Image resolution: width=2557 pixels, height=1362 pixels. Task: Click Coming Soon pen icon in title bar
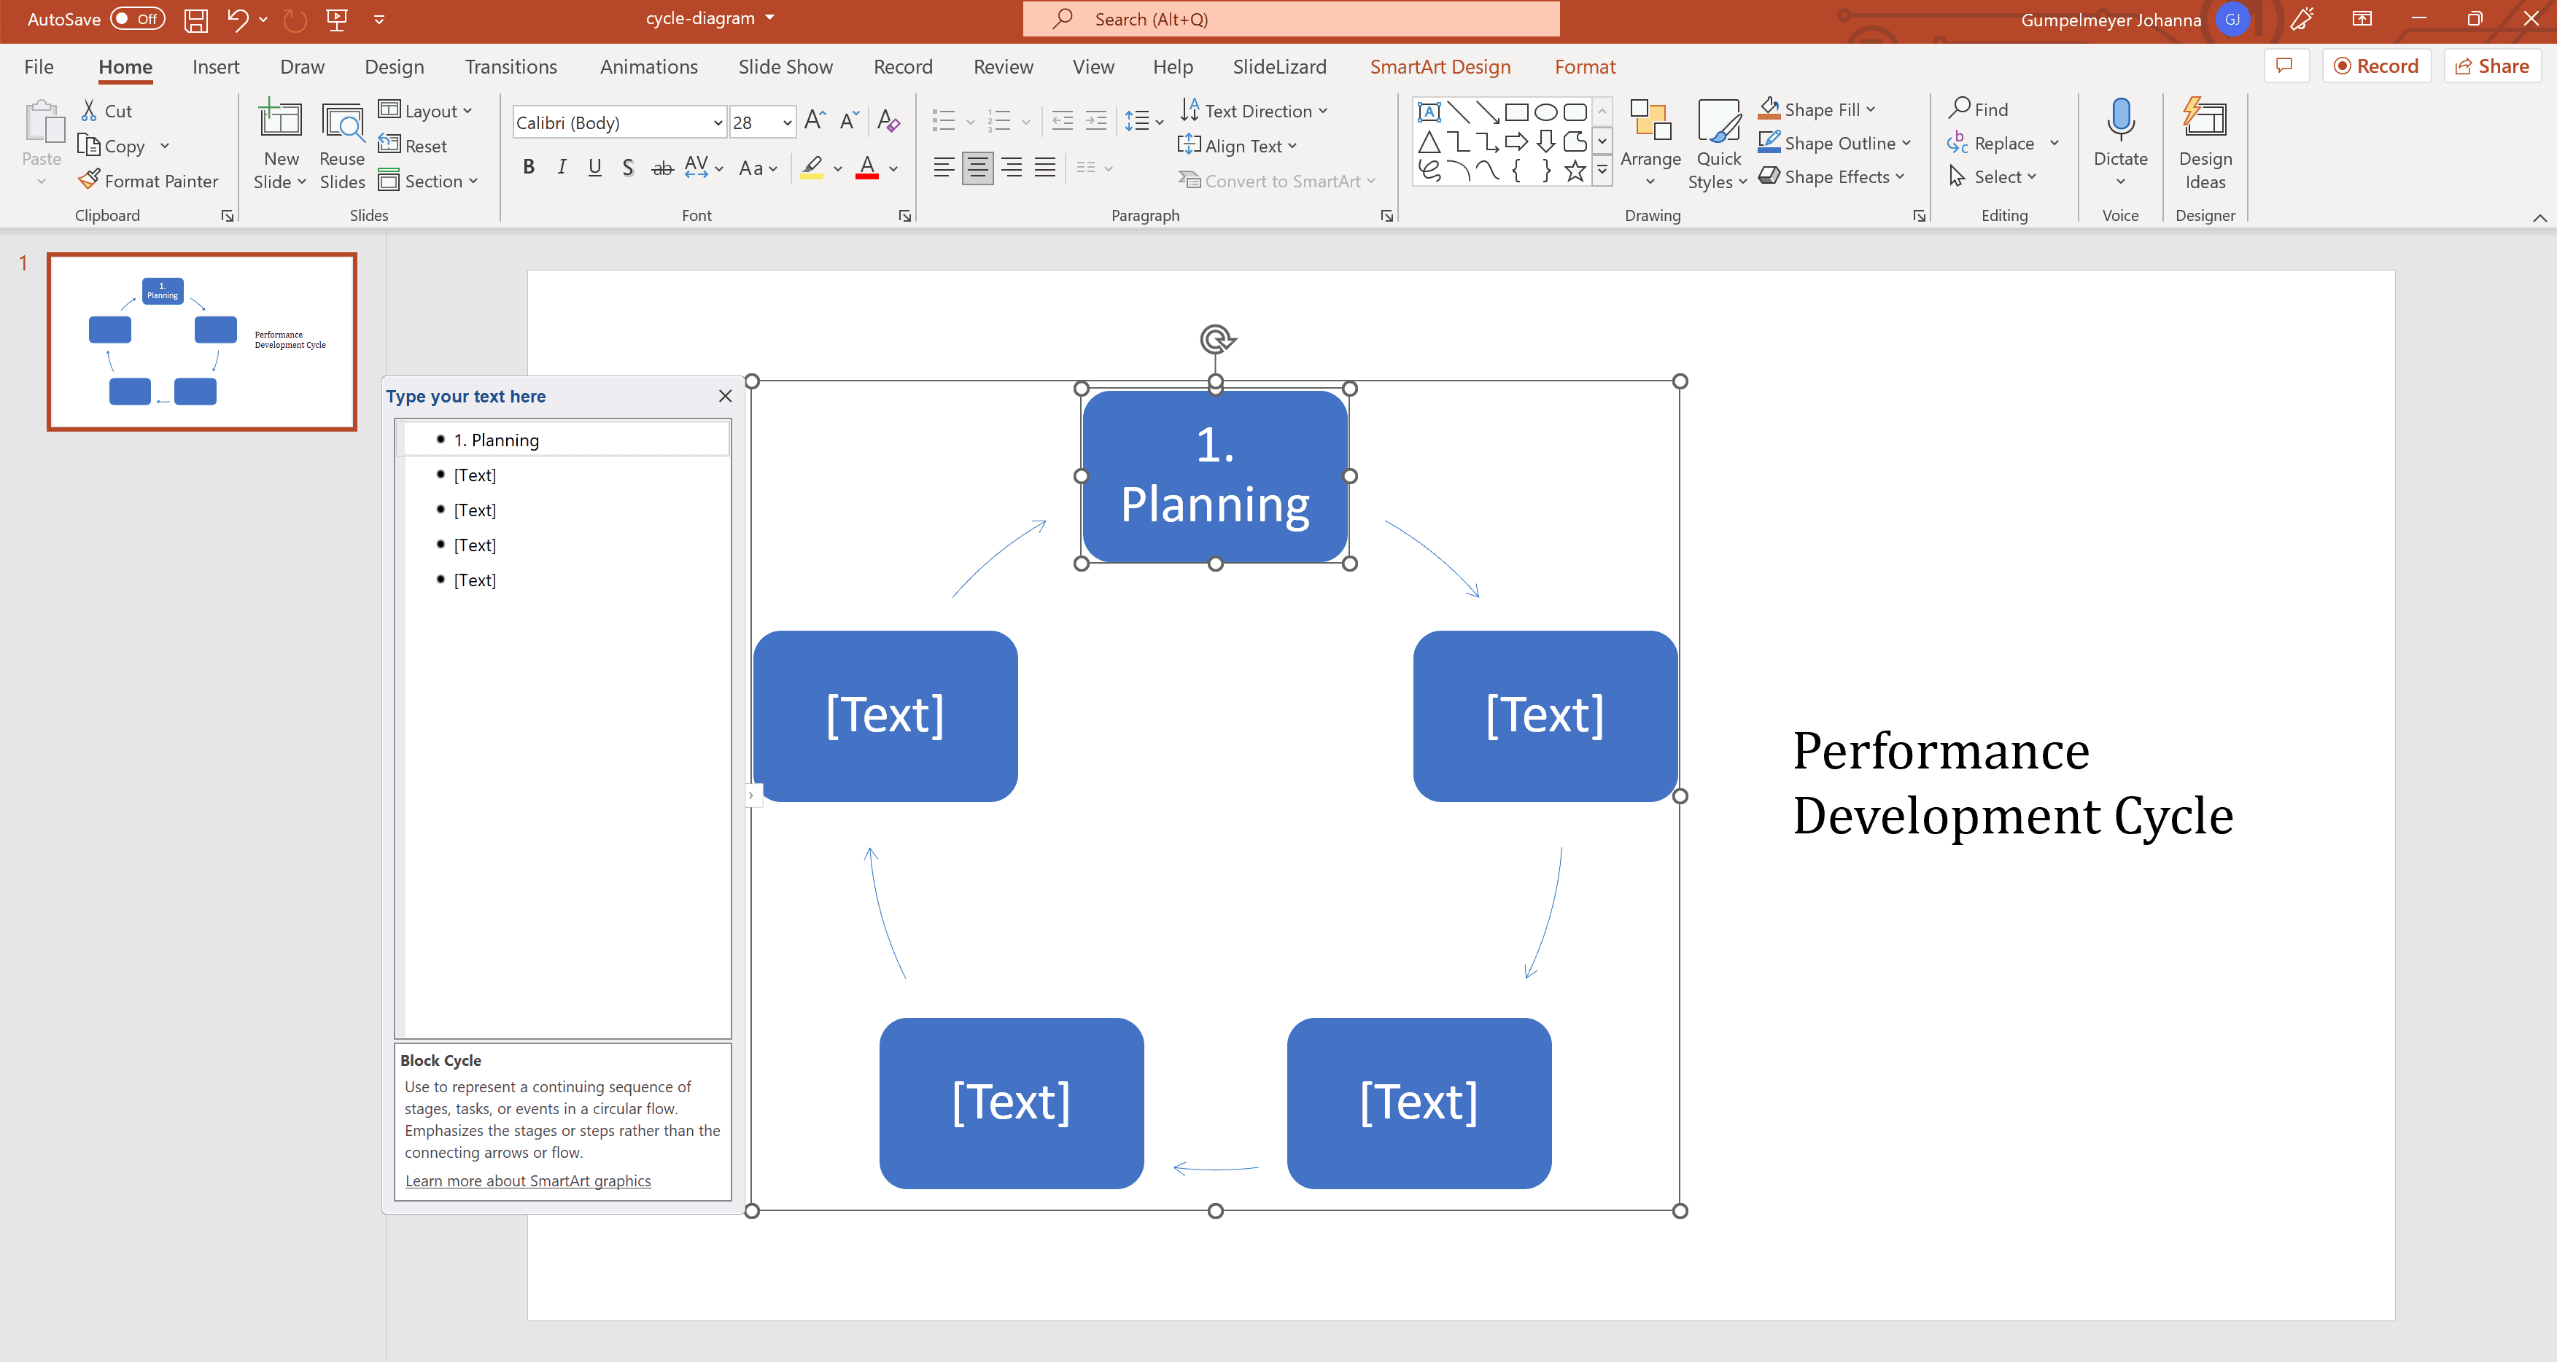(2301, 19)
